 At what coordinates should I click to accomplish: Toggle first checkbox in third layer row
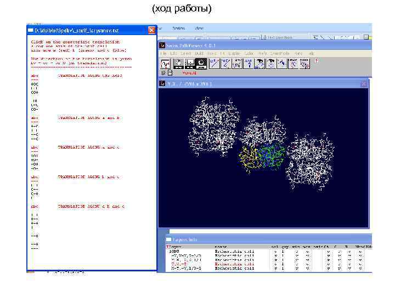click(275, 260)
